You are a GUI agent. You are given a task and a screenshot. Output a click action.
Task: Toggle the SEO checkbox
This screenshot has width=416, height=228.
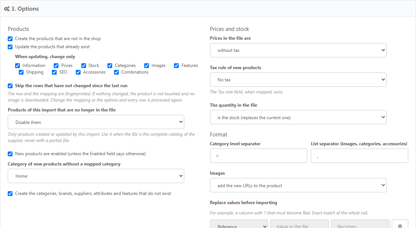tap(54, 72)
